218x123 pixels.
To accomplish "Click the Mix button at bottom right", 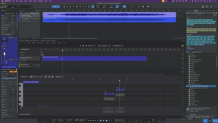I will tap(210, 121).
